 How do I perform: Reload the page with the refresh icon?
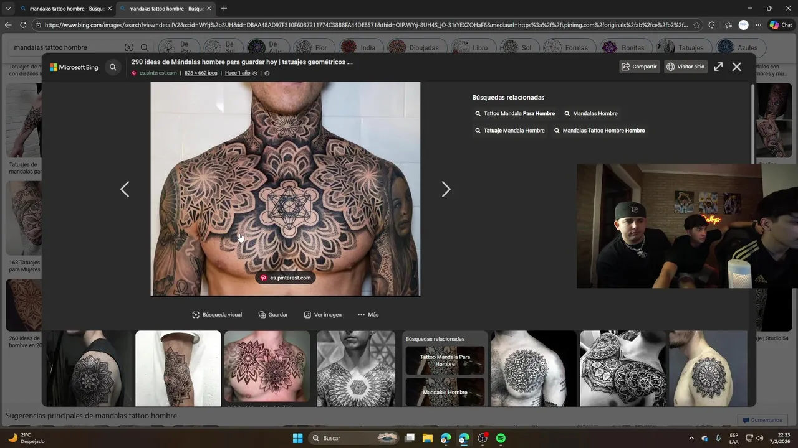coord(23,25)
